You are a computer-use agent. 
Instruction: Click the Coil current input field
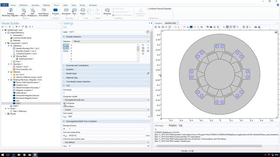(x=107, y=116)
